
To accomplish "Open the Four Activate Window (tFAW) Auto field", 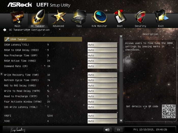I will tap(102, 102).
